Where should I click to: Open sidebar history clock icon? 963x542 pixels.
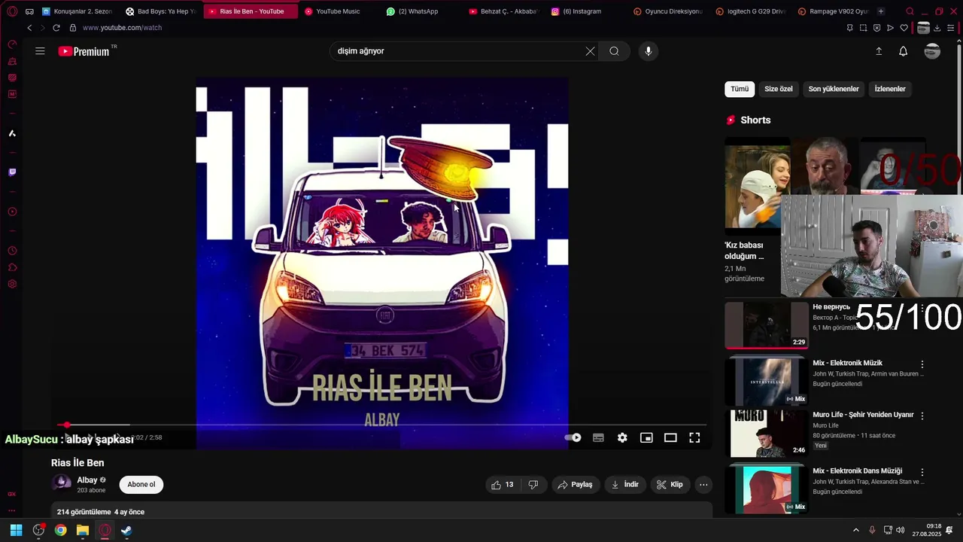[x=12, y=251]
